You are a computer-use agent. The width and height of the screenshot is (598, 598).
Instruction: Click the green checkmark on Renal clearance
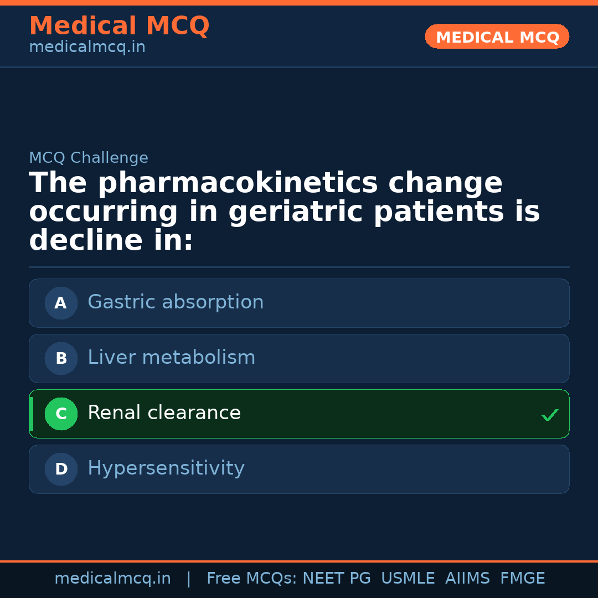point(549,415)
